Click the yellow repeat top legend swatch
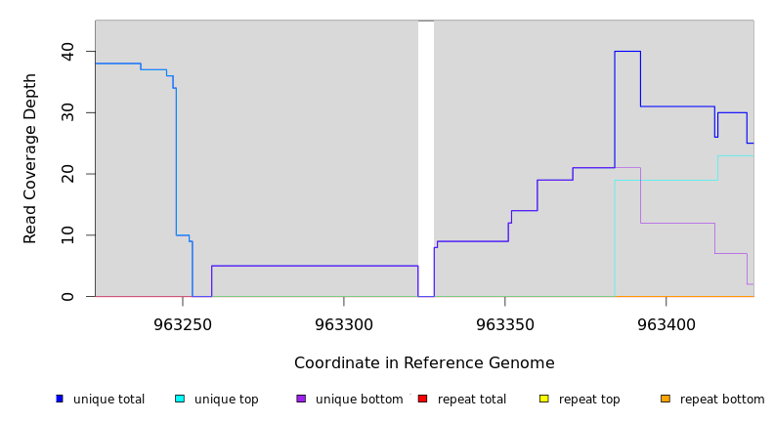 coord(543,399)
